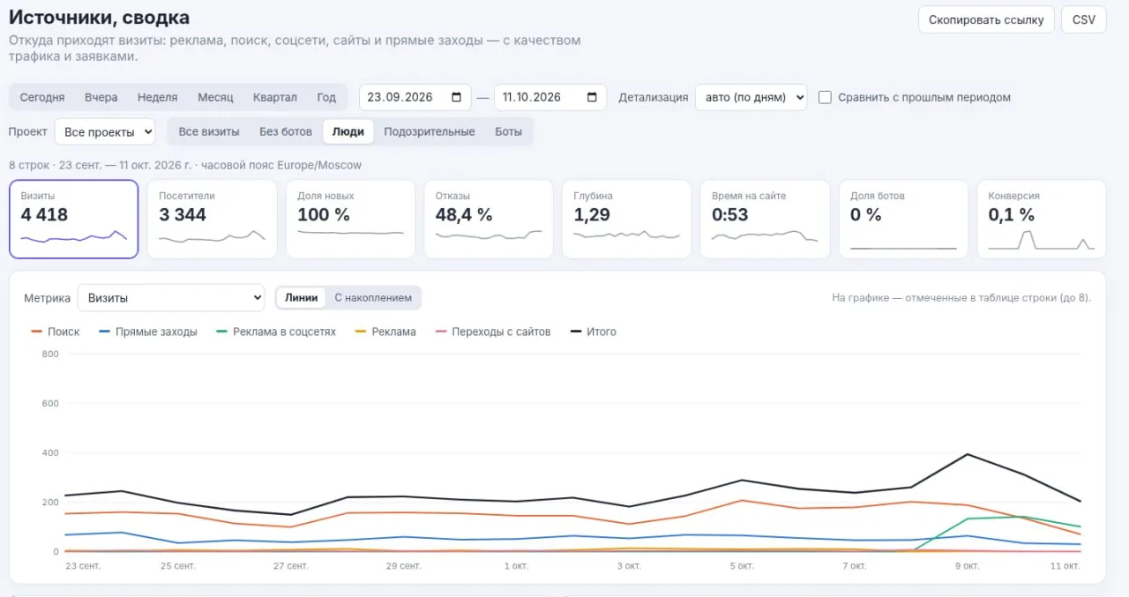
Task: Select the Квартал period tab
Action: click(275, 97)
